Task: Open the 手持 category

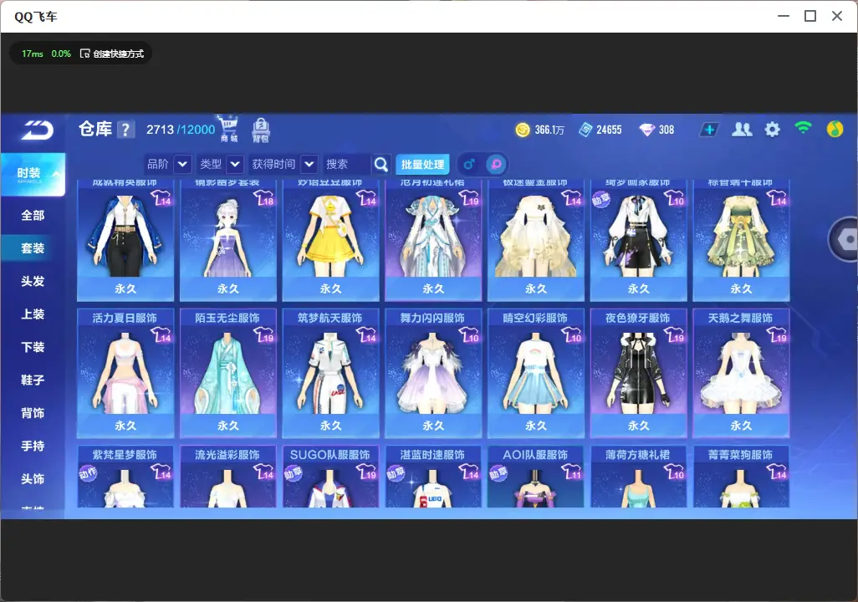Action: 33,446
